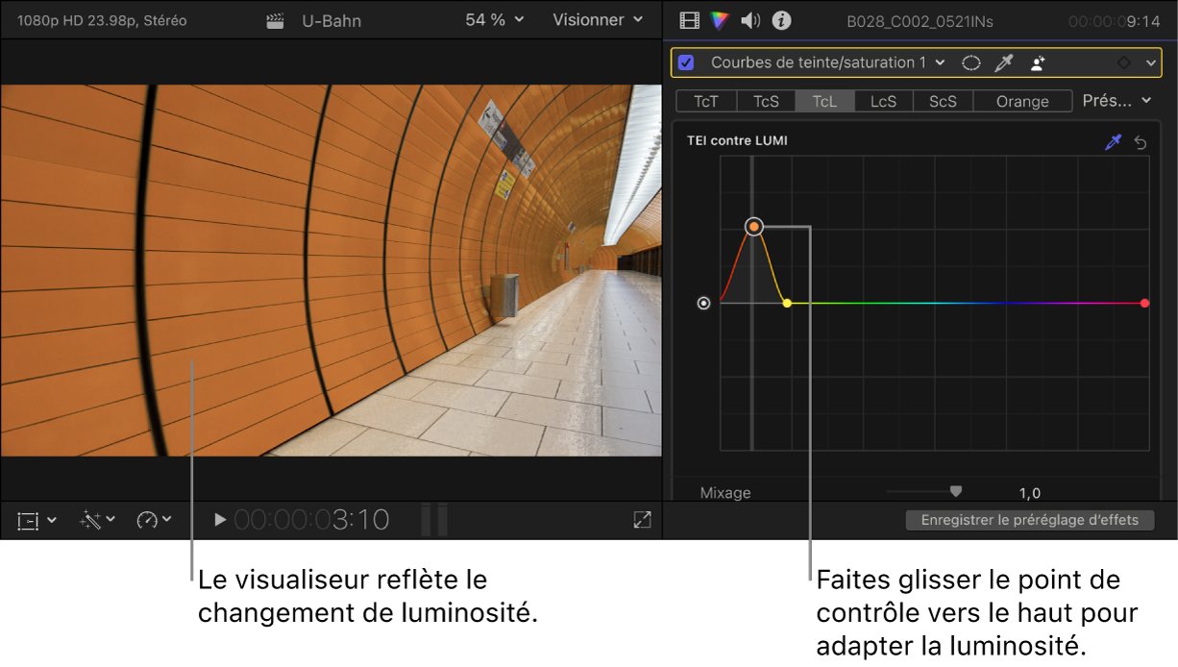The image size is (1178, 667).
Task: Show the audio inspector speaker icon
Action: (x=750, y=19)
